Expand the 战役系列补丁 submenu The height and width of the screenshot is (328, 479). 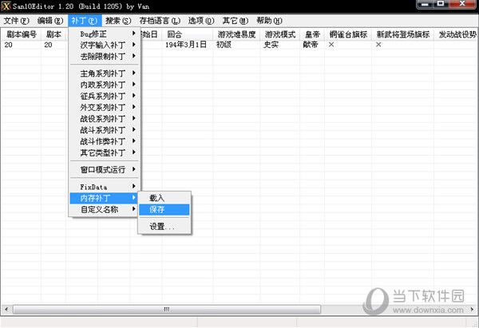[x=104, y=118]
